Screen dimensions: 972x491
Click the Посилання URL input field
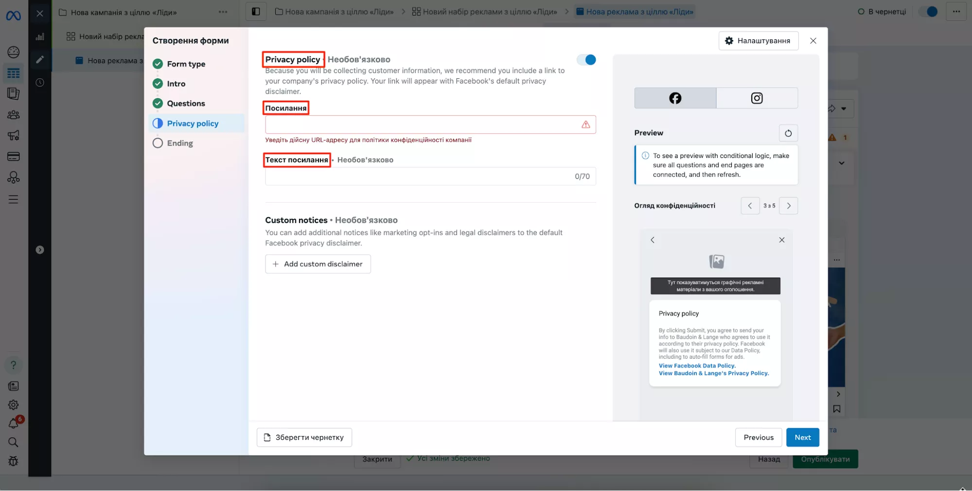click(x=421, y=124)
